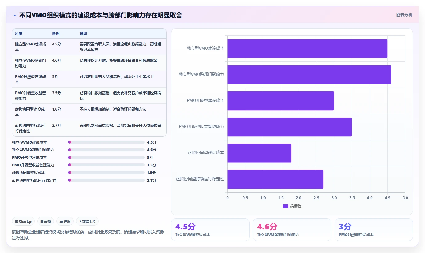Click the PMO升级型建设成本 chart bar

[281, 101]
